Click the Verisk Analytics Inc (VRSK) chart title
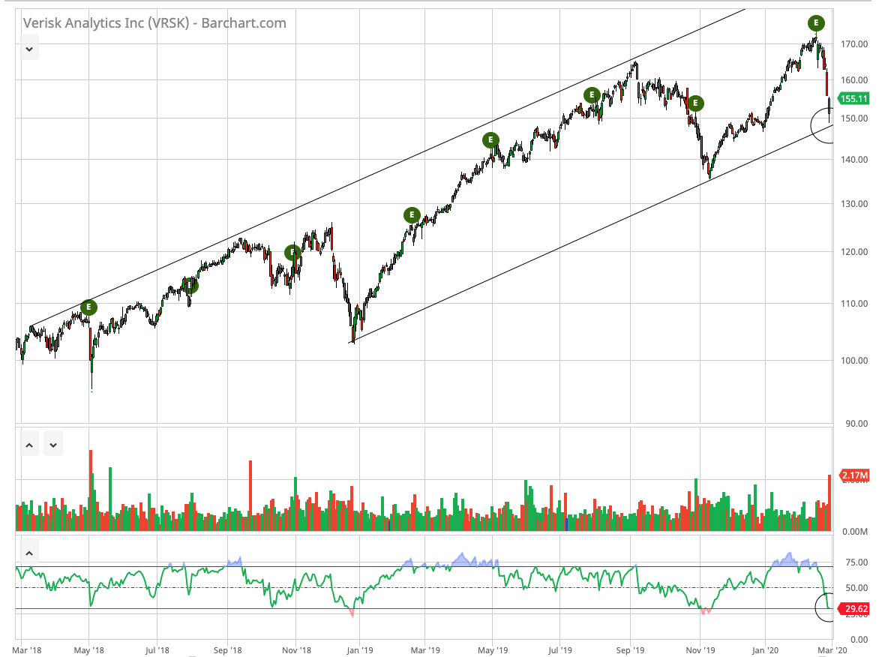882x657 pixels. tap(154, 23)
